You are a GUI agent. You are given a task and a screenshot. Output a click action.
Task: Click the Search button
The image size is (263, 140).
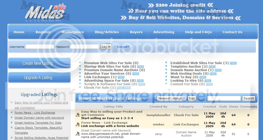pyautogui.click(x=249, y=99)
